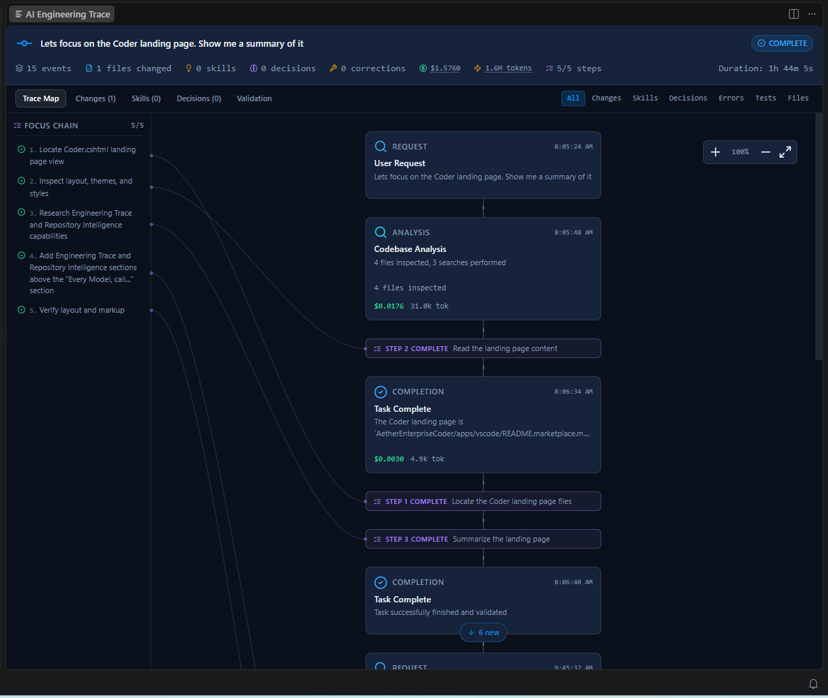The image size is (828, 698).
Task: Toggle fullscreen with the expand arrows icon
Action: coord(785,152)
